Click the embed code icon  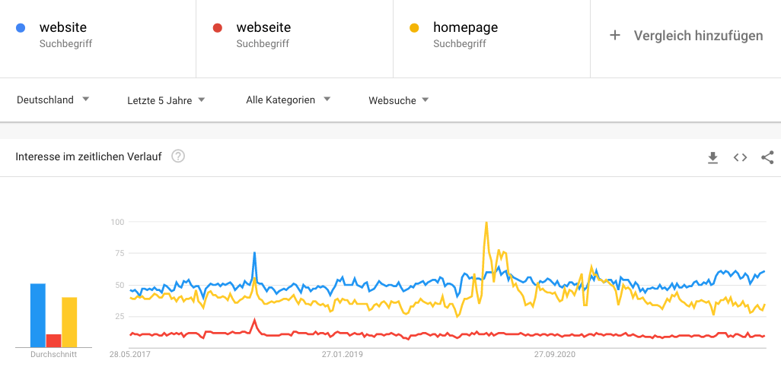coord(740,157)
